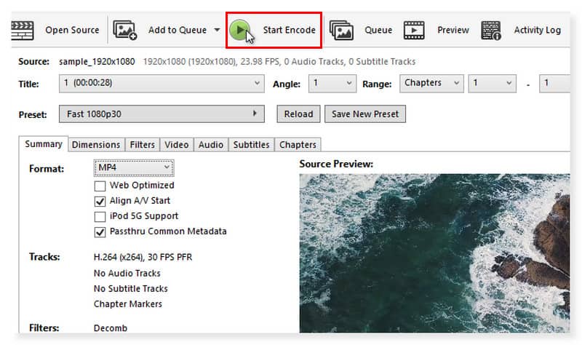This screenshot has height=345, width=582.
Task: Open the Format MP4 dropdown
Action: click(x=134, y=168)
